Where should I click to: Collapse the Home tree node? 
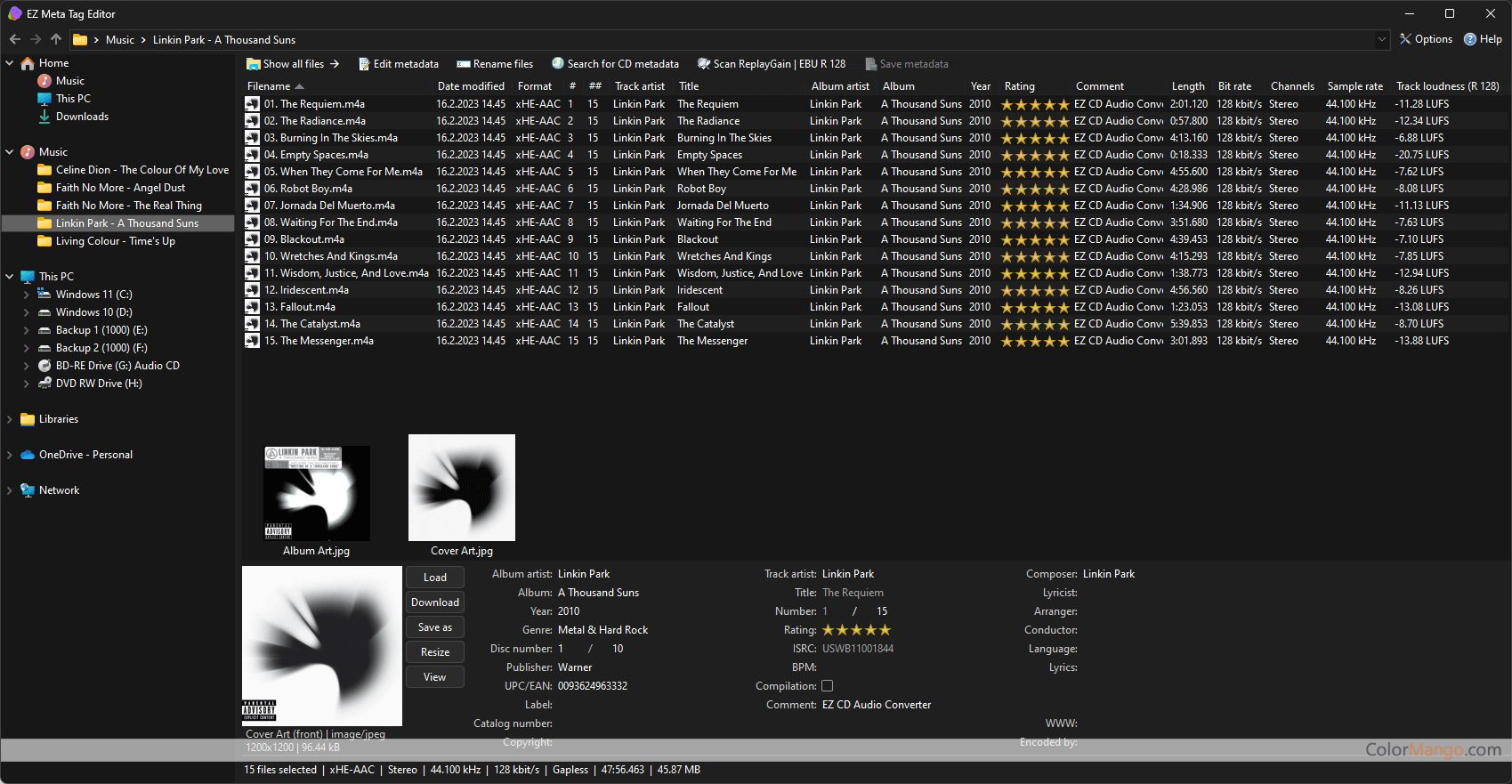coord(10,63)
